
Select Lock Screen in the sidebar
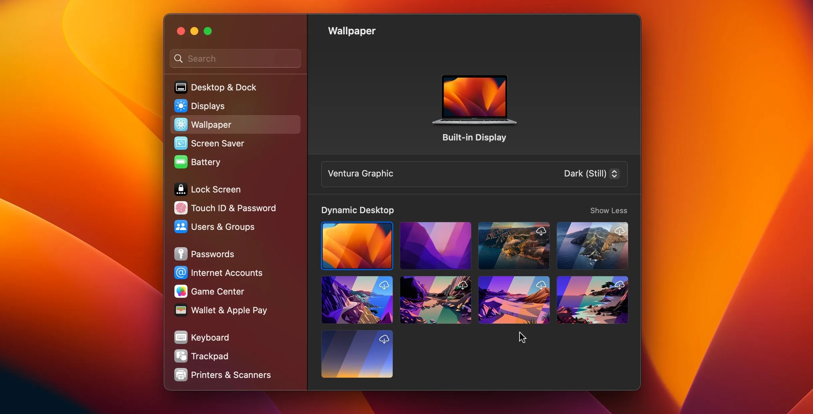pos(235,189)
